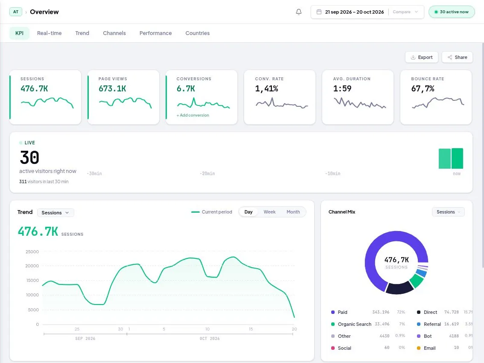Click the AT workspace badge
The image size is (484, 363).
16,12
